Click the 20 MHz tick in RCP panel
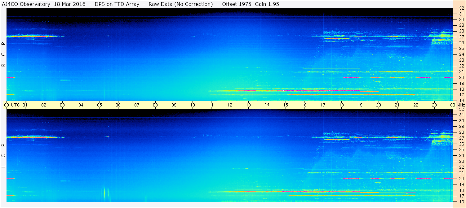Screen dimensions: 466x208 [461, 77]
